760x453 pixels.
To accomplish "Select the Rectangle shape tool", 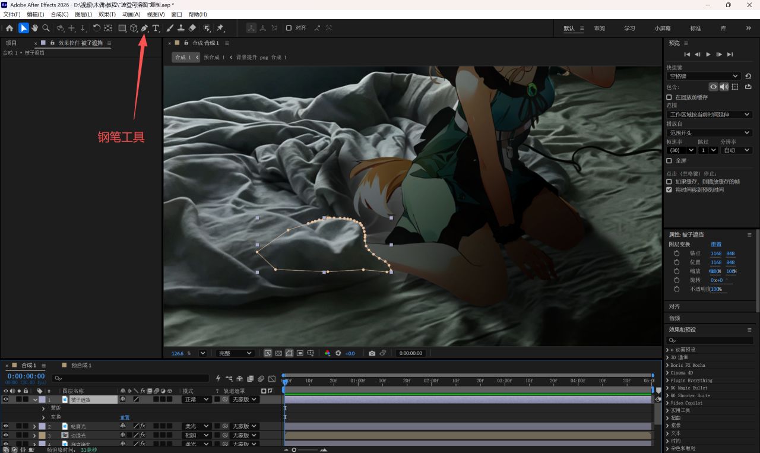I will click(122, 28).
